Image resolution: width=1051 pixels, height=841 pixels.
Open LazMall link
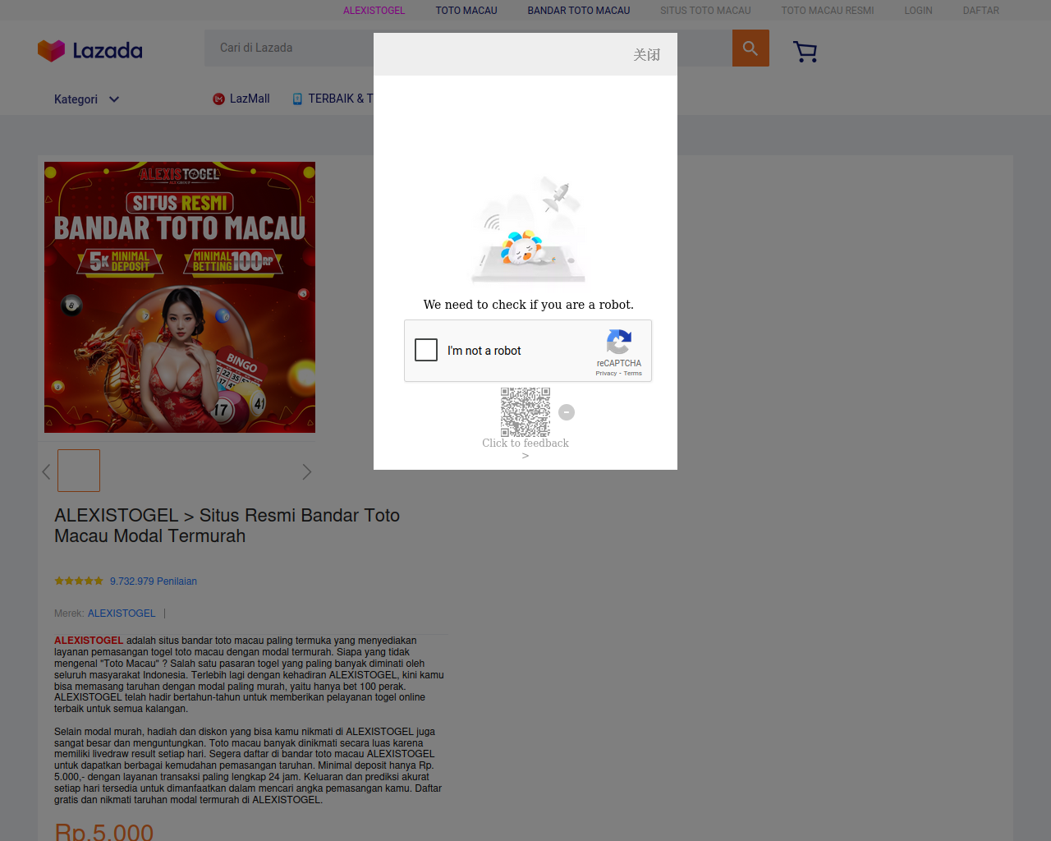click(x=250, y=99)
